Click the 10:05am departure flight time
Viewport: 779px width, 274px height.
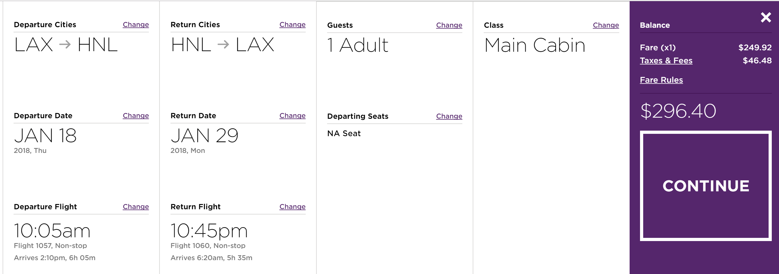[x=52, y=231]
